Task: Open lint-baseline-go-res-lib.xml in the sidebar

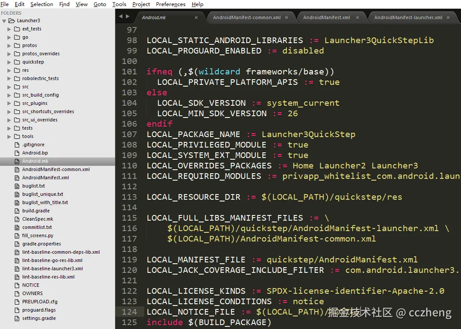Action: coord(52,260)
